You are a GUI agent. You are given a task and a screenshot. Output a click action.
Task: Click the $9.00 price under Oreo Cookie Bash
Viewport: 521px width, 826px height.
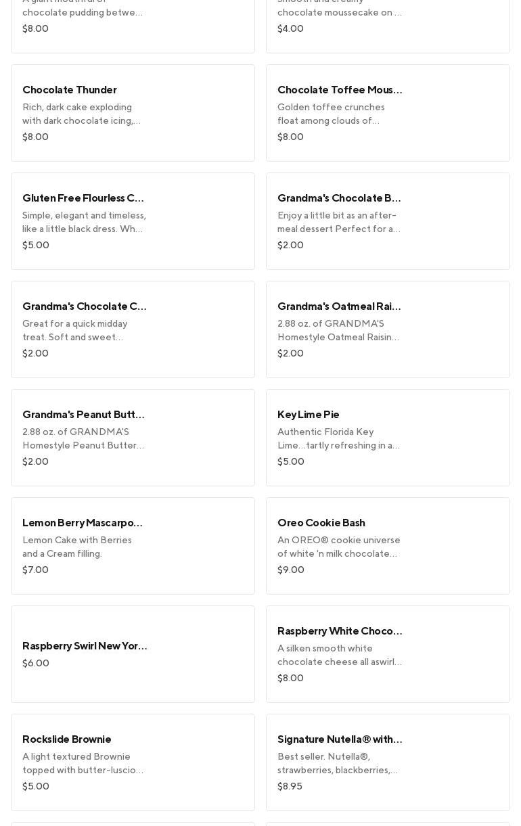(x=291, y=570)
